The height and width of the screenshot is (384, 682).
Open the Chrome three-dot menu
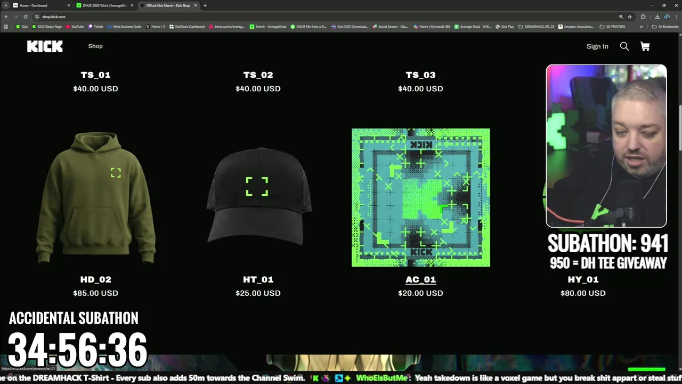click(x=676, y=17)
